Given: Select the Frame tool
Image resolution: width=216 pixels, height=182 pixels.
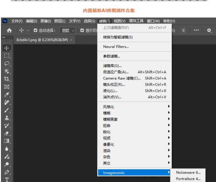Looking at the screenshot, I should pos(7,87).
